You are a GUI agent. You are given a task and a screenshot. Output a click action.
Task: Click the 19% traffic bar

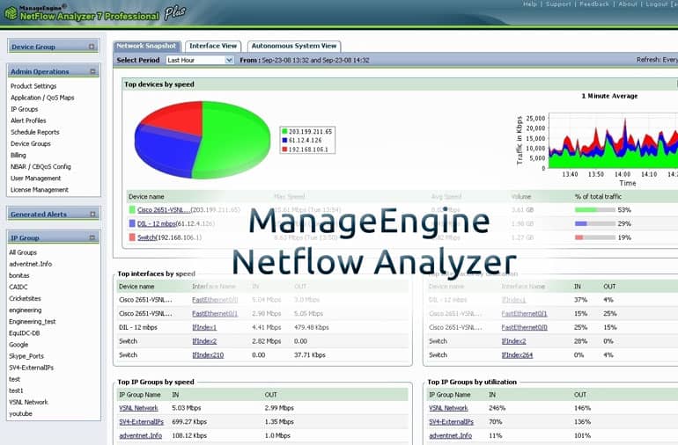595,237
